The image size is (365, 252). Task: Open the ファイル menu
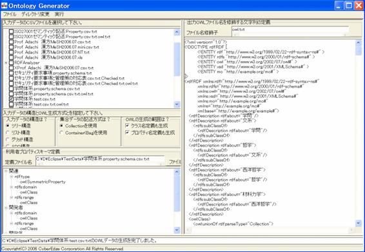tap(9, 14)
